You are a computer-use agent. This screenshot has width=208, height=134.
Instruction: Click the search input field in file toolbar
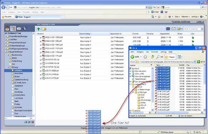tap(192, 29)
